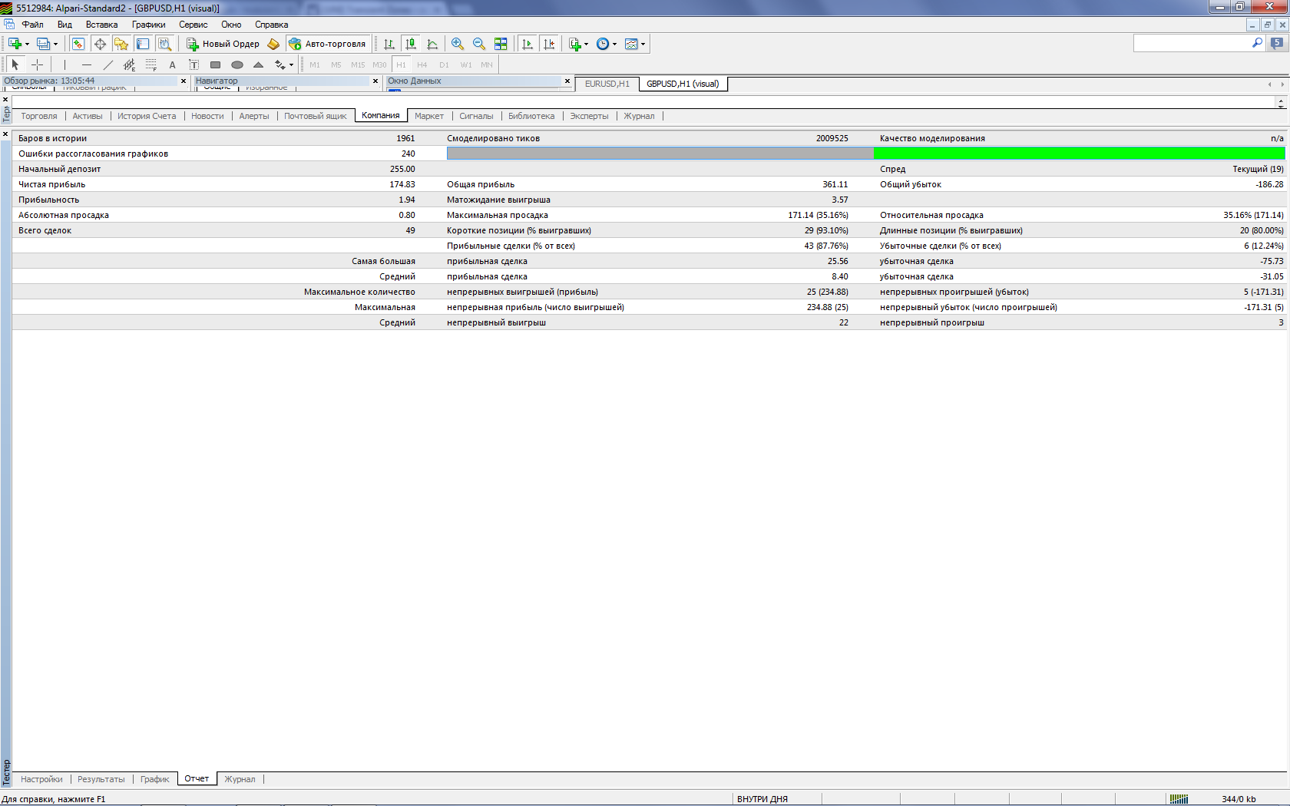The height and width of the screenshot is (806, 1290).
Task: Select the line chart type icon
Action: coord(432,44)
